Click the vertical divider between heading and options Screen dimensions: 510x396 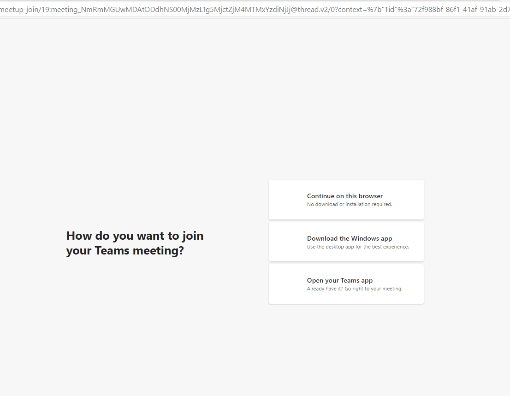(x=245, y=242)
